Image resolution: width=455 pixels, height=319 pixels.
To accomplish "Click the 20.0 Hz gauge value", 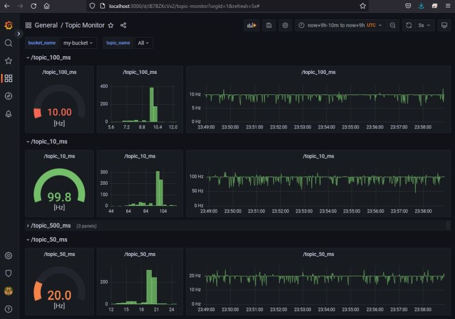I will 60,295.
